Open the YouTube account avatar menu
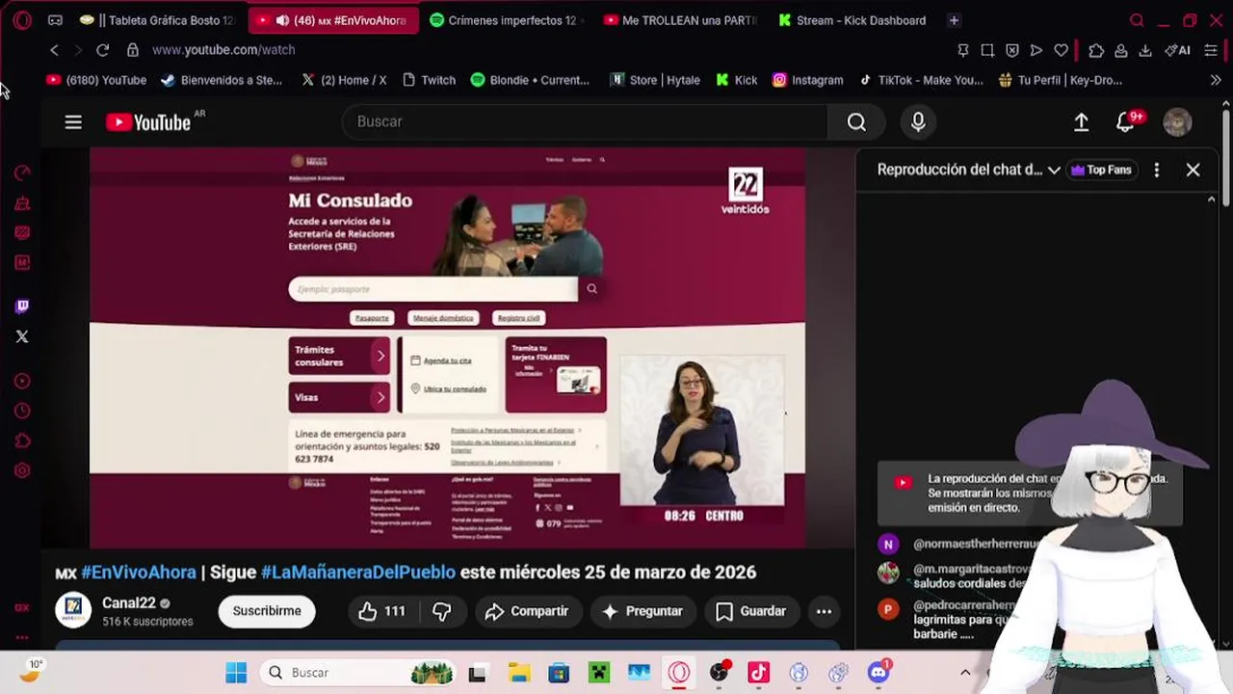 pos(1177,121)
